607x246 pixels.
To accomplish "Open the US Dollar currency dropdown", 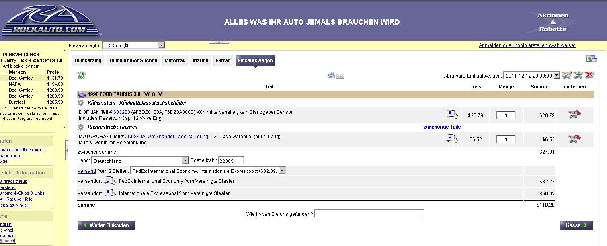I will click(x=133, y=45).
